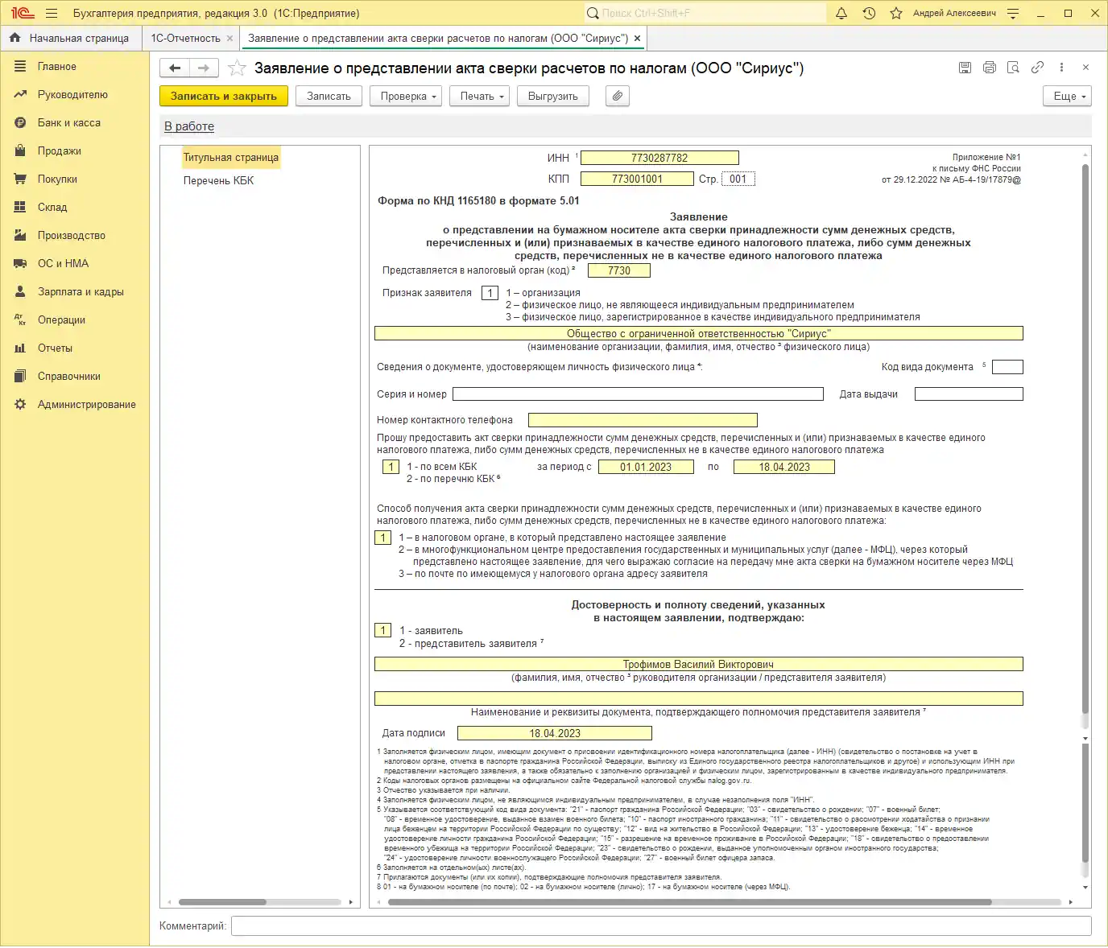The image size is (1108, 948).
Task: Click Код вида документа field
Action: point(1007,367)
